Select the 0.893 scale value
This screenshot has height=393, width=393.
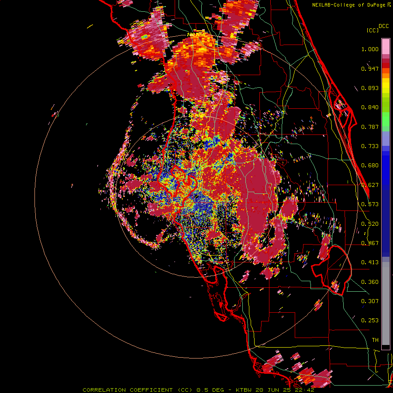click(x=370, y=88)
